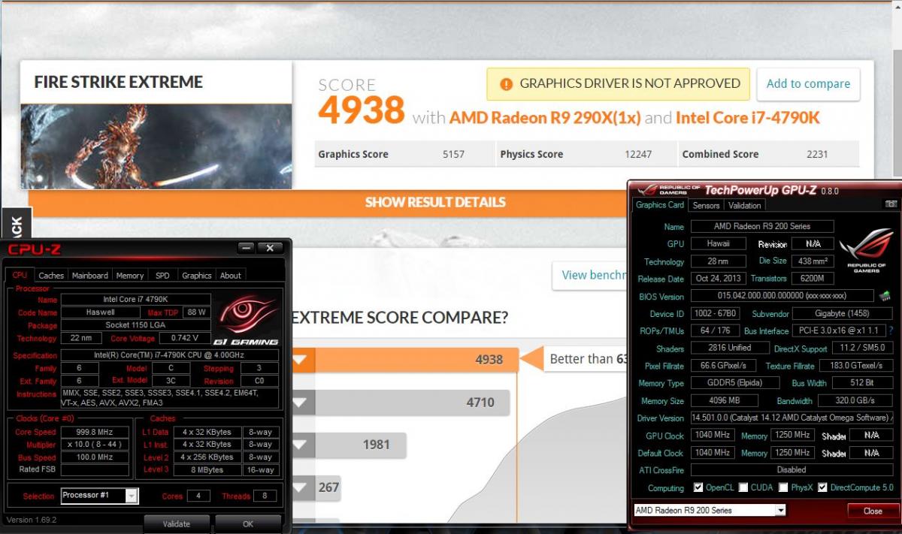Click SHOW RESULT DETAILS orange bar
Screen dimensions: 902x534
pyautogui.click(x=435, y=202)
